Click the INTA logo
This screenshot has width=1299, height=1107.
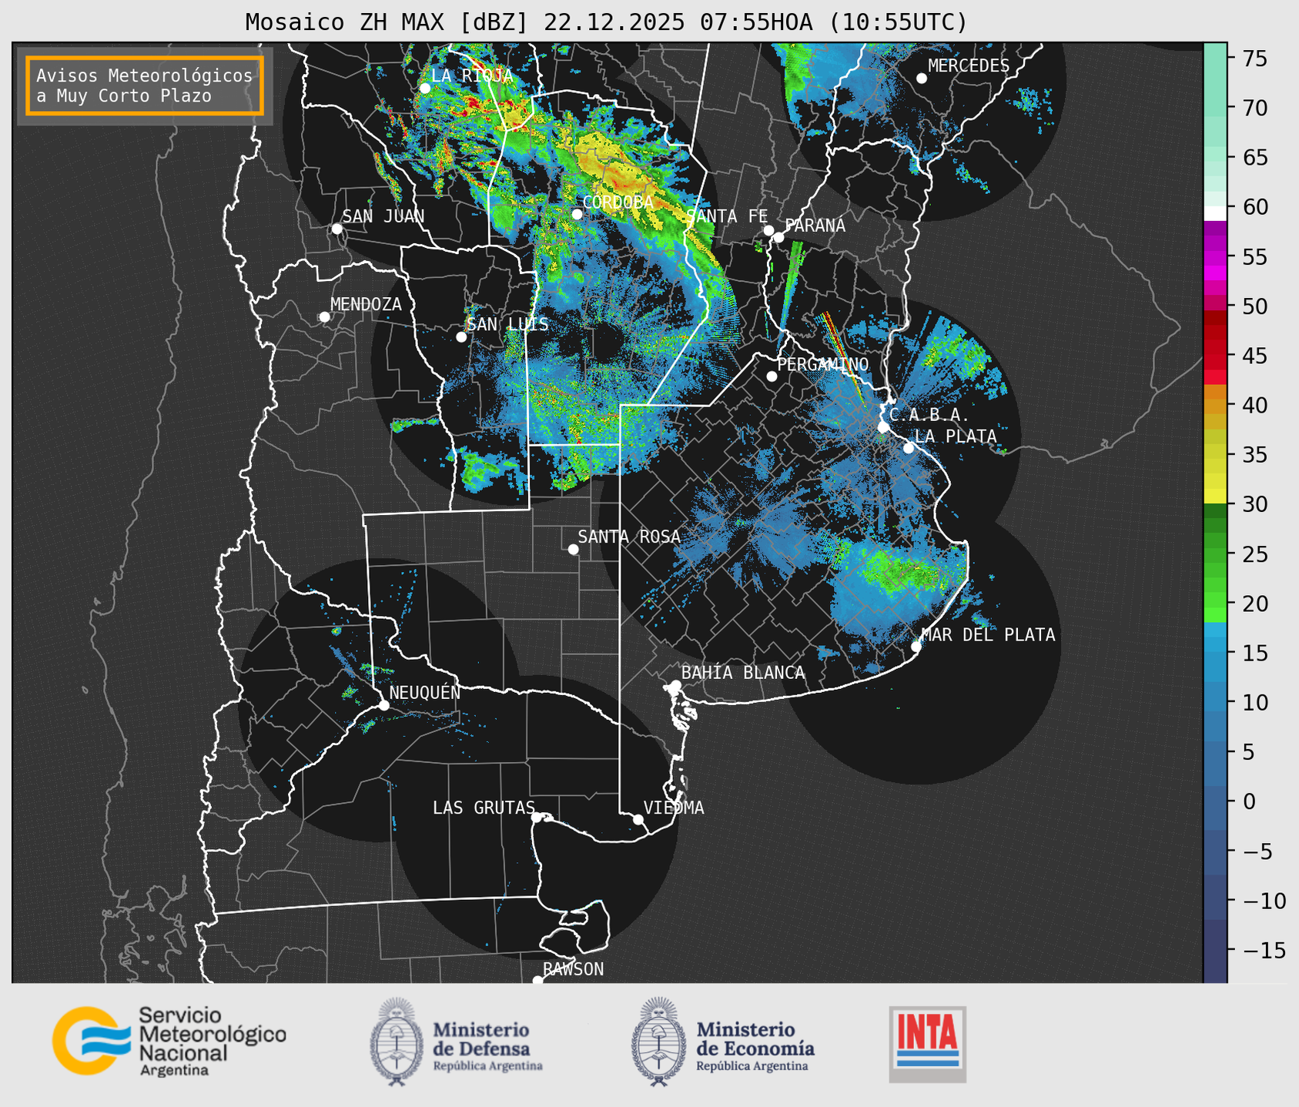(x=927, y=1044)
